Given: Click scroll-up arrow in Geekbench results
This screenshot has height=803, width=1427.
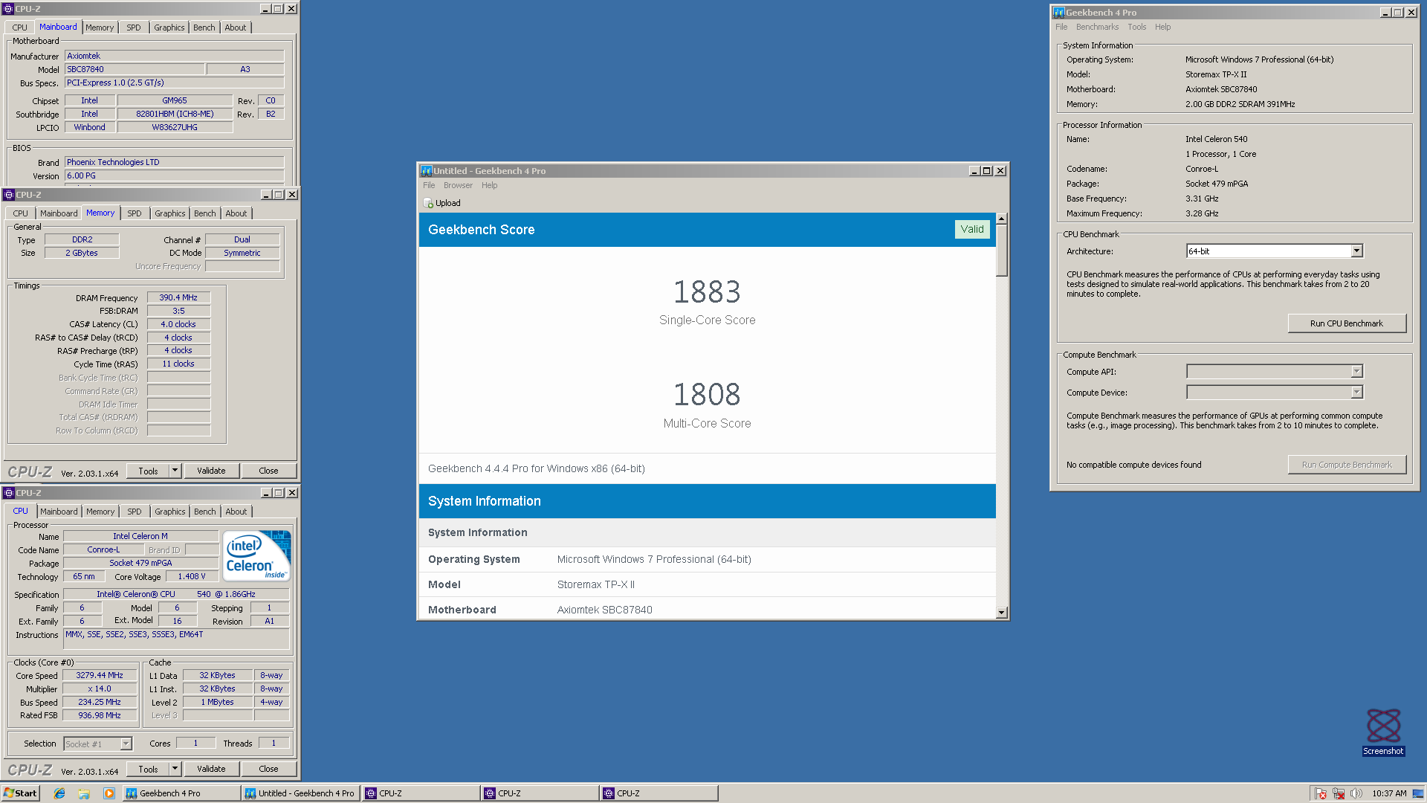Looking at the screenshot, I should [x=1001, y=219].
